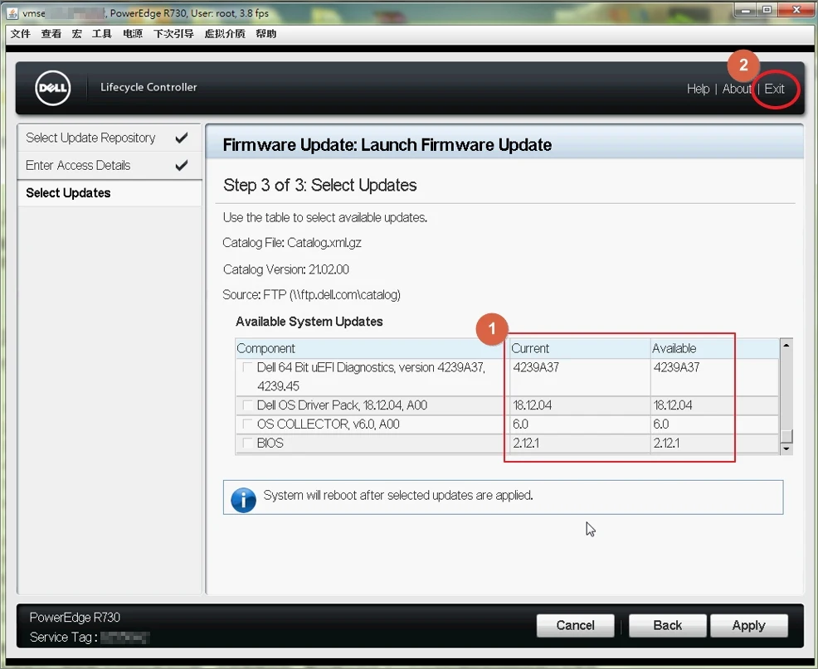This screenshot has width=818, height=669.
Task: Click the Java icon in the title bar
Action: [12, 13]
